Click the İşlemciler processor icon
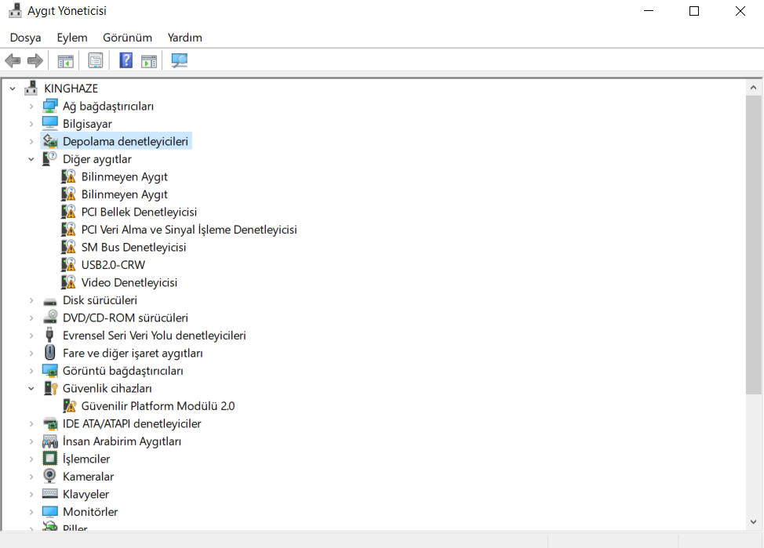 49,459
